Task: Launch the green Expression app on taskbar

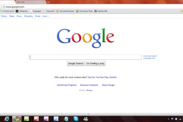Action: [26, 119]
